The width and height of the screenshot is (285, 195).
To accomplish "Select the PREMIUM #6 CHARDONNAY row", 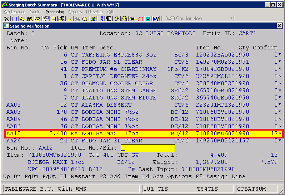I will [144, 69].
